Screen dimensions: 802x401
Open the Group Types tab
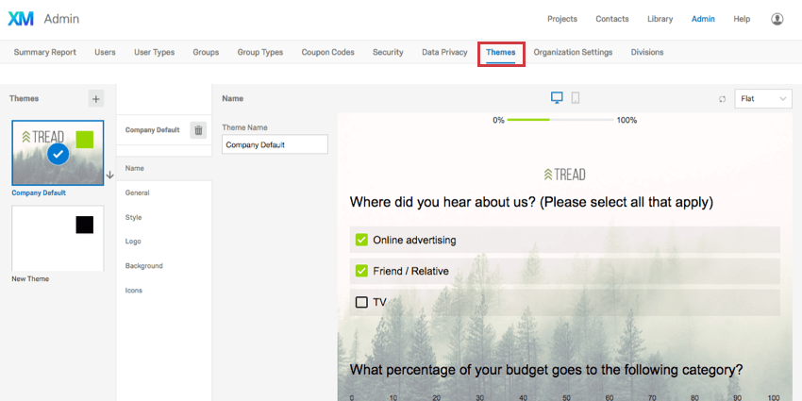point(259,52)
